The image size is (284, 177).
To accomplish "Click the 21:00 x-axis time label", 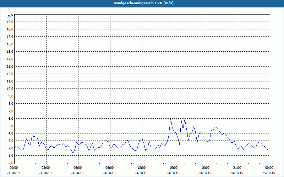I will tap(237, 168).
